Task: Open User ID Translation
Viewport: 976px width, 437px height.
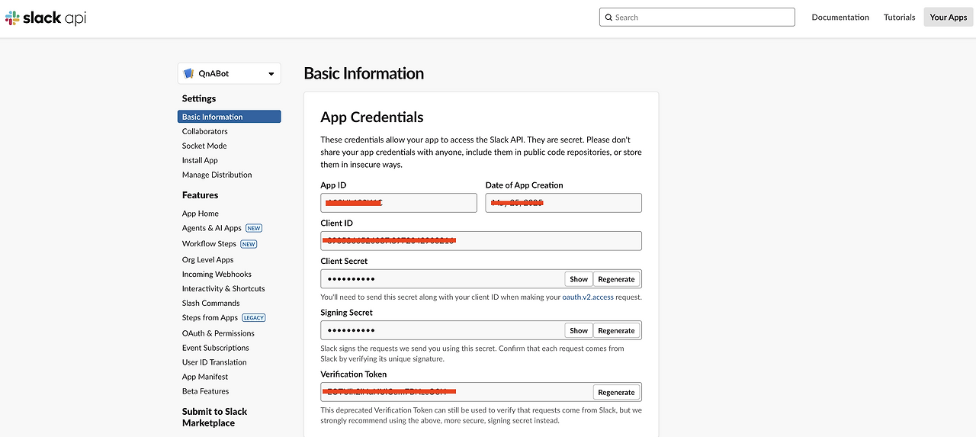Action: [x=214, y=362]
